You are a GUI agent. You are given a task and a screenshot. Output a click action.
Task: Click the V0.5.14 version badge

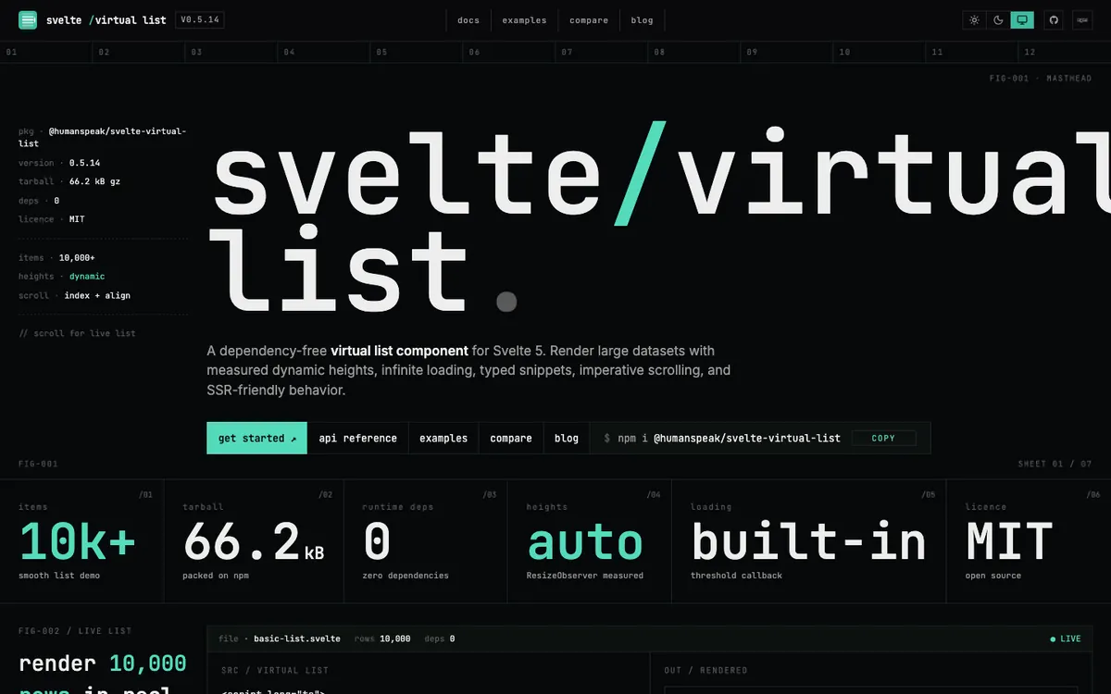click(x=200, y=19)
